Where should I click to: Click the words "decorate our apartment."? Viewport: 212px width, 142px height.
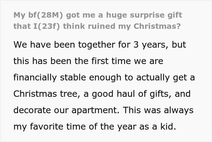[x=67, y=110]
